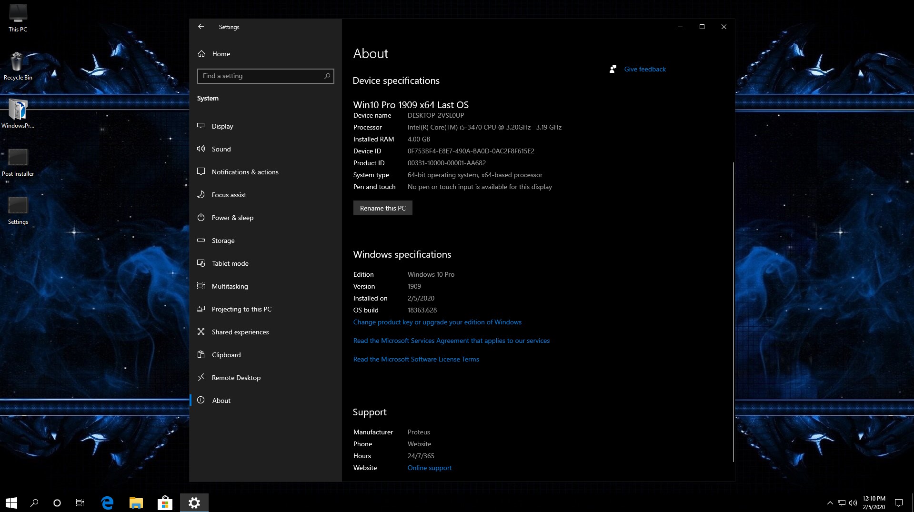Click the Storage drive icon
This screenshot has width=914, height=512.
(x=201, y=240)
